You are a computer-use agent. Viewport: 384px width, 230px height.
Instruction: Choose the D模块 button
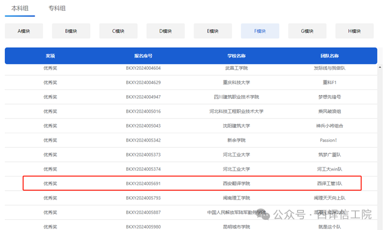pos(165,31)
